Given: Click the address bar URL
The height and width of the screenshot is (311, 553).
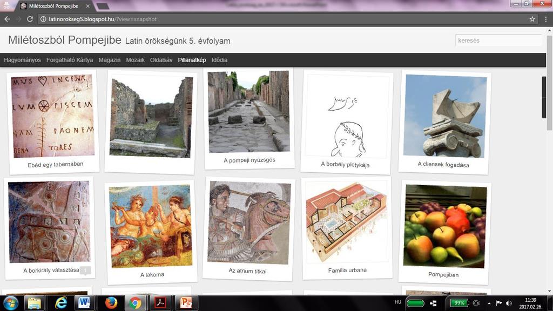Looking at the screenshot, I should (x=103, y=19).
